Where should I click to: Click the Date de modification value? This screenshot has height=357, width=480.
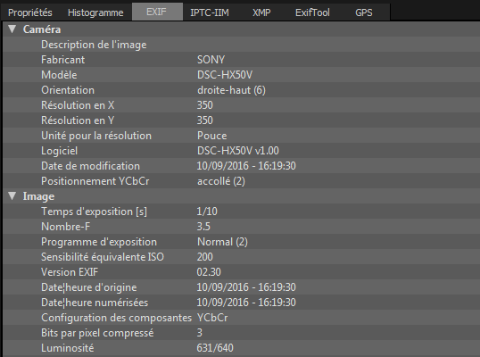point(246,166)
